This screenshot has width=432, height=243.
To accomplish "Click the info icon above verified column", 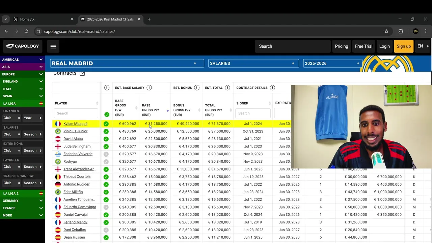I will tap(107, 88).
